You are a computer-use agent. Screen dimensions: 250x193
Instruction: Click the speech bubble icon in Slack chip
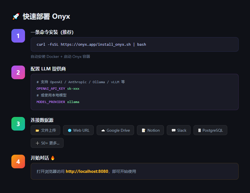pos(173,131)
